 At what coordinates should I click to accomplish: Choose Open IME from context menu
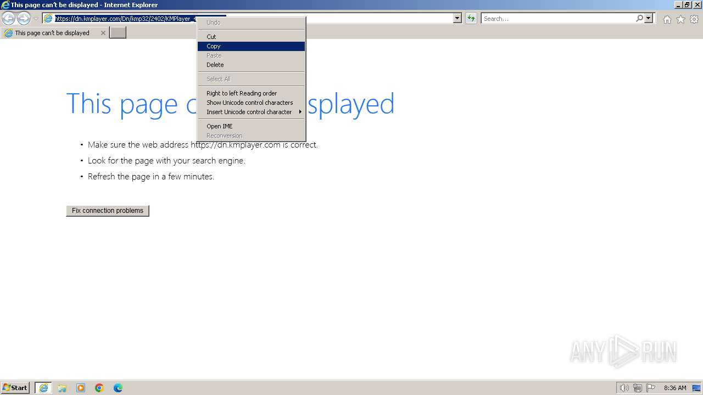click(x=251, y=126)
